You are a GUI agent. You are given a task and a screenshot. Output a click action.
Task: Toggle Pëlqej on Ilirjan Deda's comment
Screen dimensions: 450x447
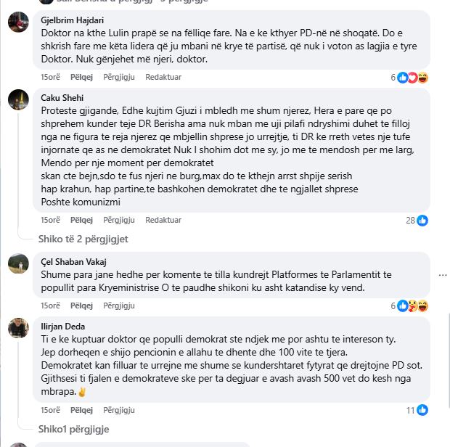coord(82,410)
